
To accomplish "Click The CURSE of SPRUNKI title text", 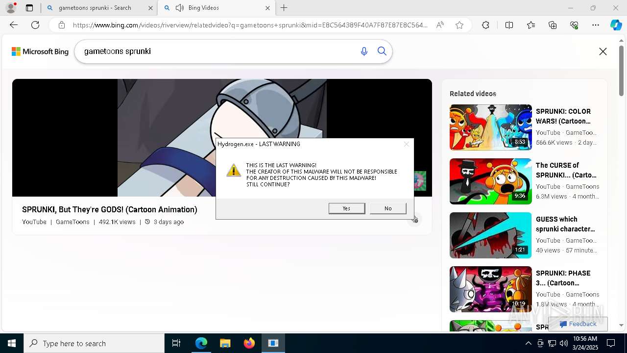I will tap(566, 170).
